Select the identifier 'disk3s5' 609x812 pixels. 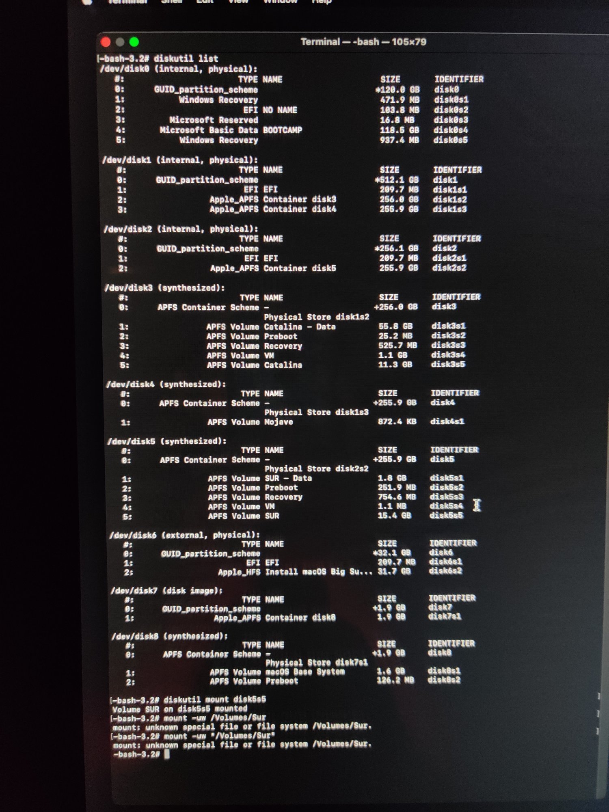(448, 364)
